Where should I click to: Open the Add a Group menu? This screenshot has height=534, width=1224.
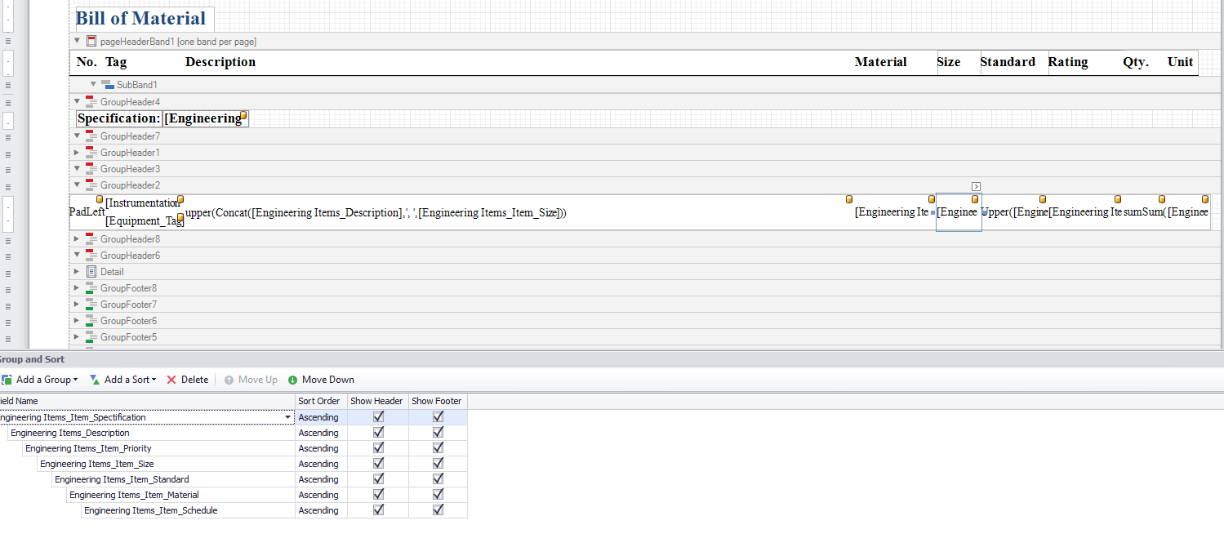(x=75, y=379)
